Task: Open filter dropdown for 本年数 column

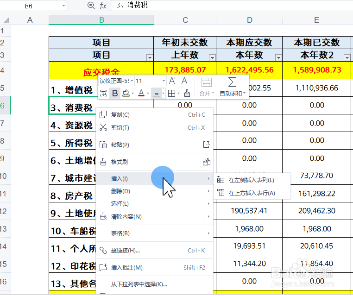Action: 278,58
